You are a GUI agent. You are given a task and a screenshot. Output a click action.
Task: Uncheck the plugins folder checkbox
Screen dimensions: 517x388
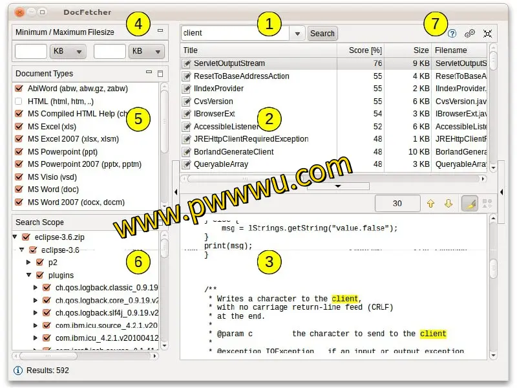[39, 275]
